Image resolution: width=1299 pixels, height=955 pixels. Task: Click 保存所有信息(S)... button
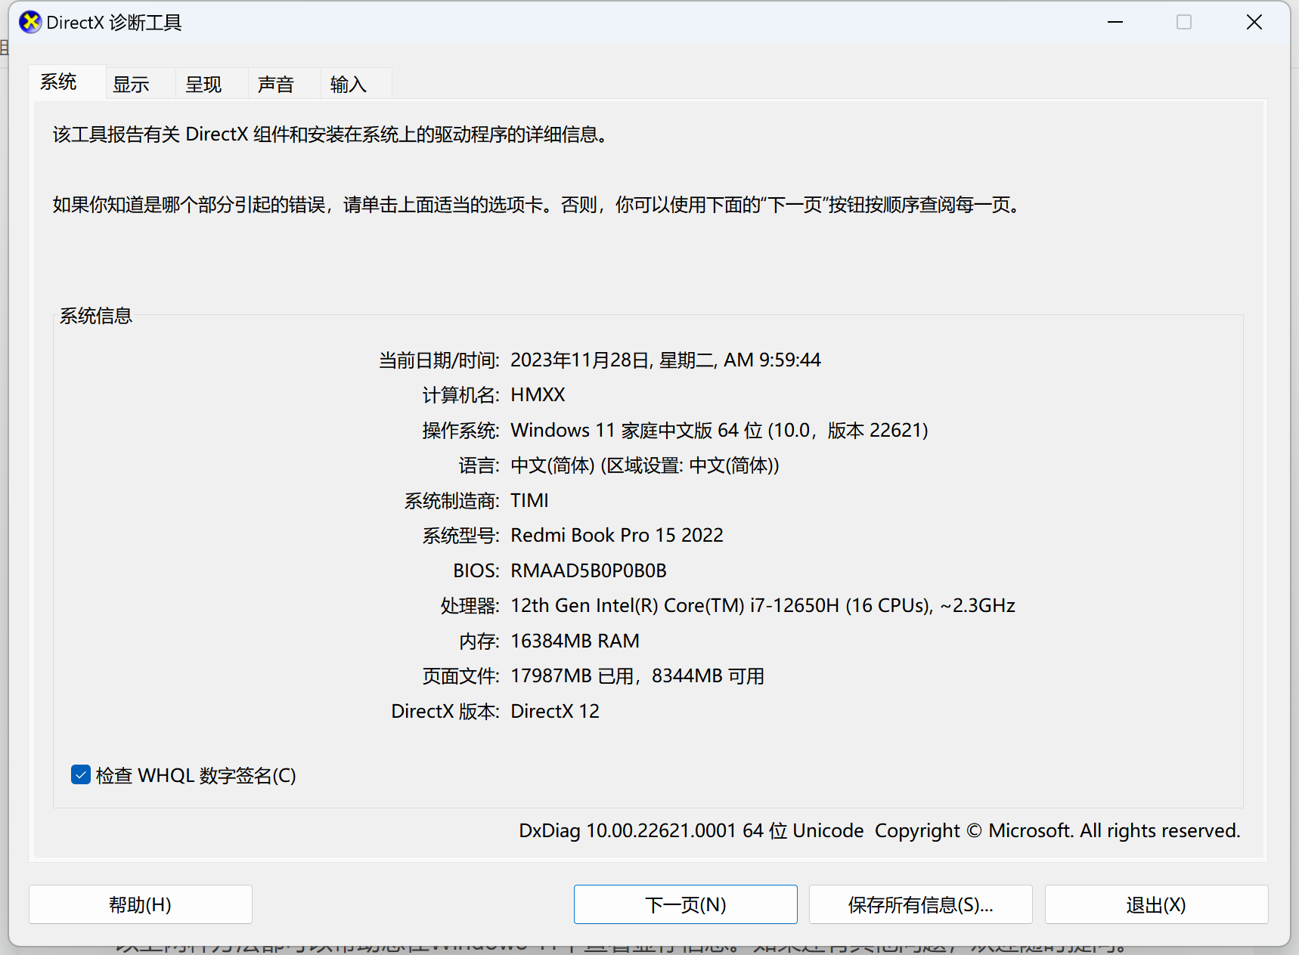[921, 904]
